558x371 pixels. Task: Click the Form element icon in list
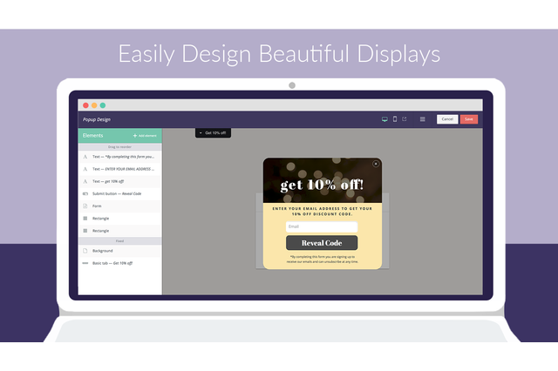tap(85, 206)
